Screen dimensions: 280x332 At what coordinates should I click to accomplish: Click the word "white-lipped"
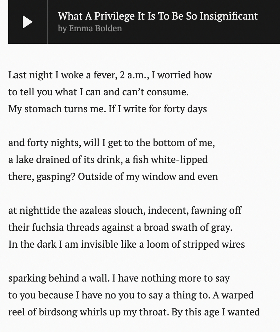tap(179, 160)
